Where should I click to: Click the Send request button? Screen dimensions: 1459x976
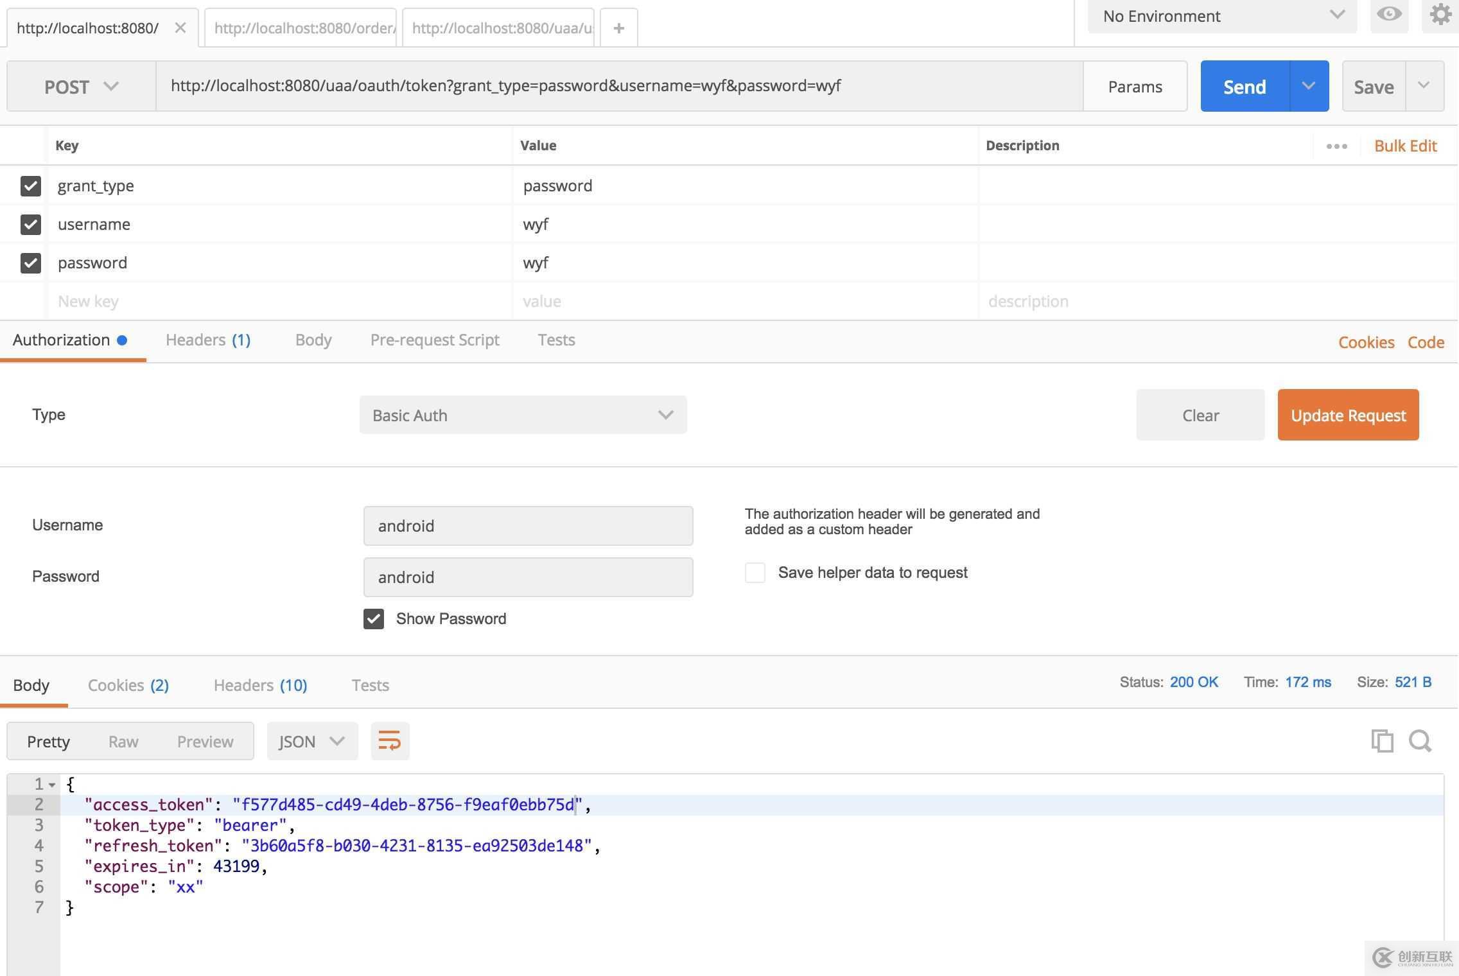pos(1243,86)
